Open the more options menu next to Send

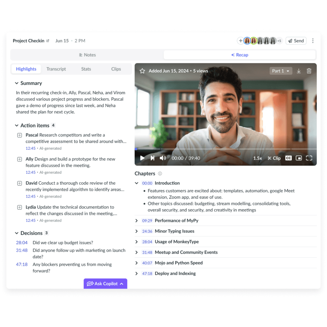313,41
